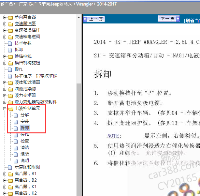The height and width of the screenshot is (196, 200).
Task: Expand the 液体和滤清器 tree node
Action: coord(5,83)
